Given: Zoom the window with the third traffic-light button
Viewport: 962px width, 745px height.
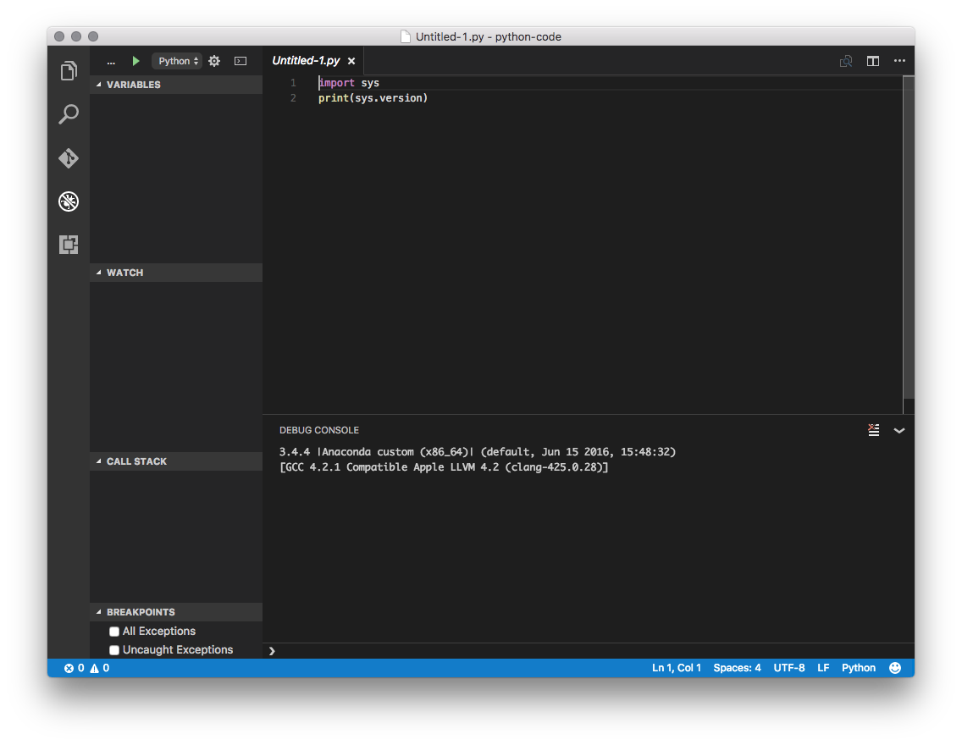Looking at the screenshot, I should (x=93, y=36).
